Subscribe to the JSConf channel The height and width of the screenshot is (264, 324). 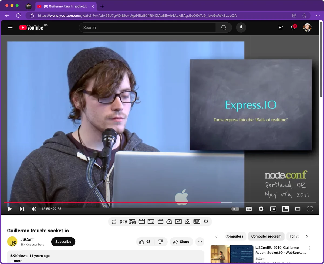click(x=63, y=242)
